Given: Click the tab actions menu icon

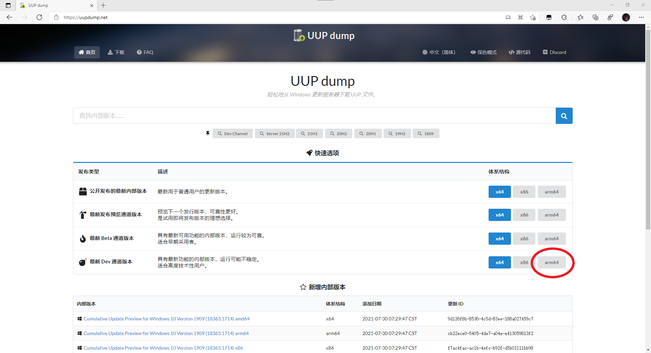Looking at the screenshot, I should click(8, 5).
